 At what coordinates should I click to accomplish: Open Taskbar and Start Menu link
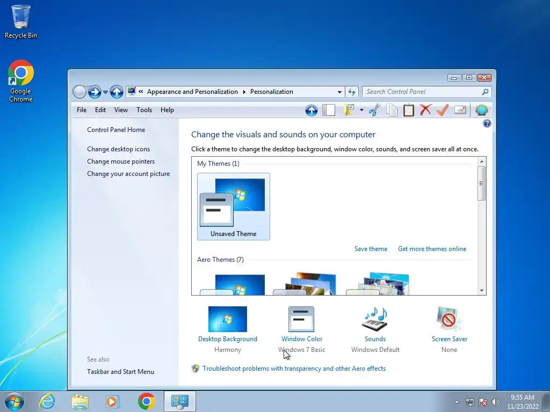tap(120, 372)
